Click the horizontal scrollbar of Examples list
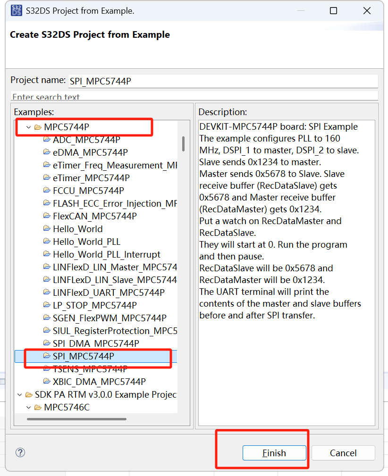The image size is (388, 476). 76,419
